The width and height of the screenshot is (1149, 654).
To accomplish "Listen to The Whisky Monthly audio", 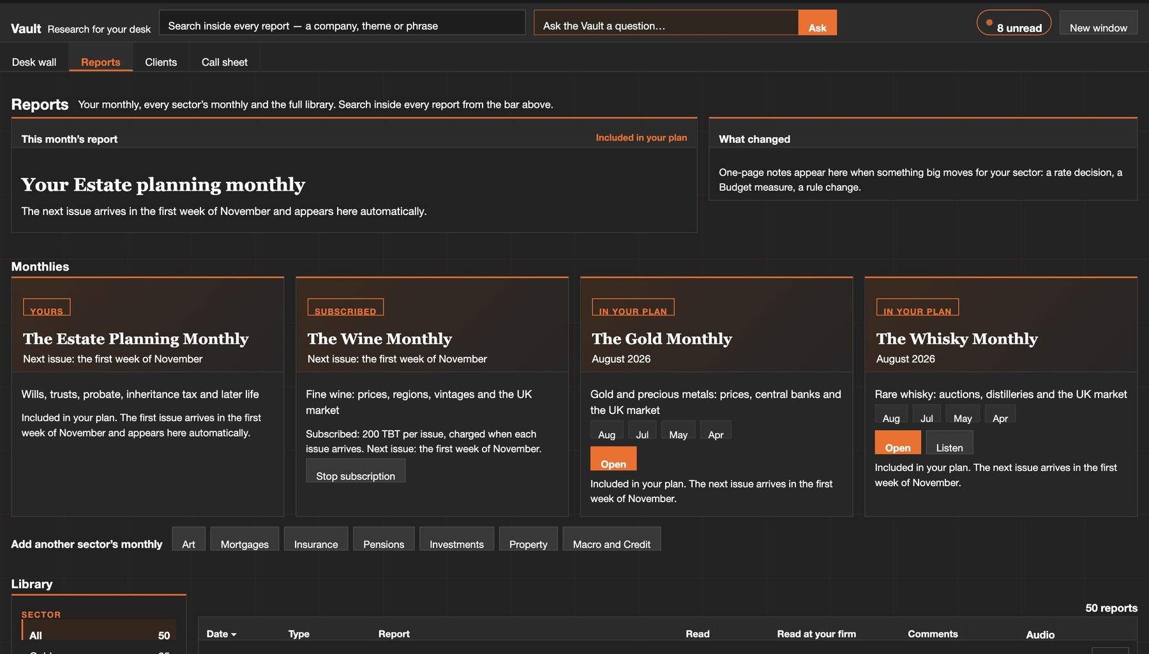I will click(x=950, y=443).
